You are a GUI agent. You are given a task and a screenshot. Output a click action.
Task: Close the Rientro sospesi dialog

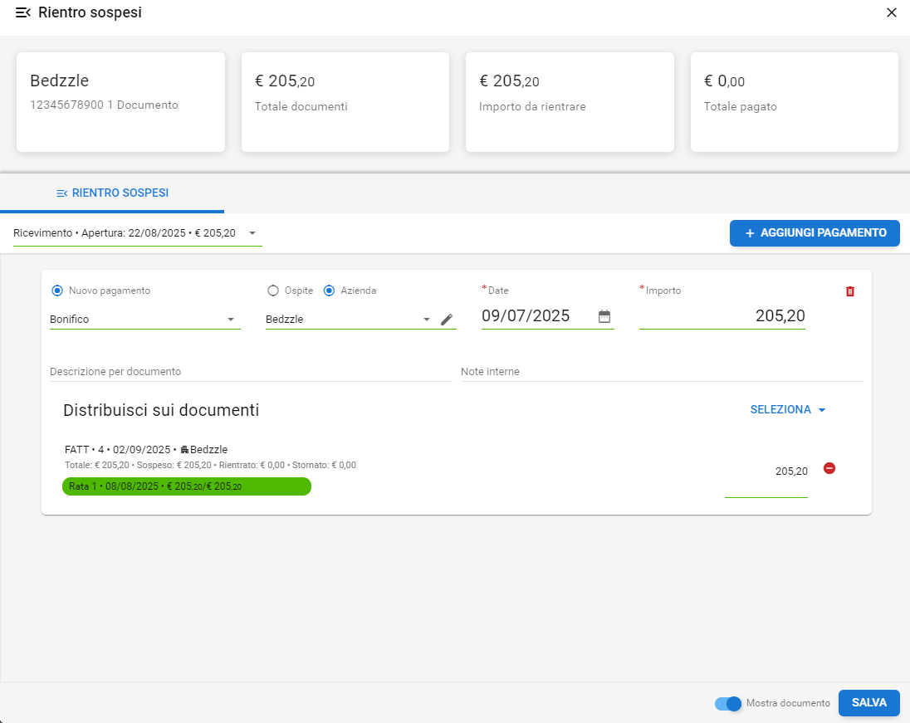[892, 12]
